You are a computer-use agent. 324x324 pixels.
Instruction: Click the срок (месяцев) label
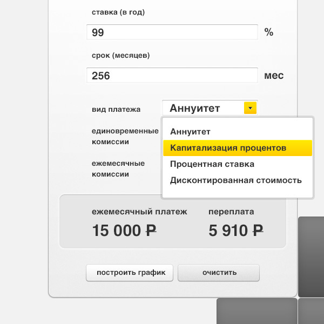point(120,56)
